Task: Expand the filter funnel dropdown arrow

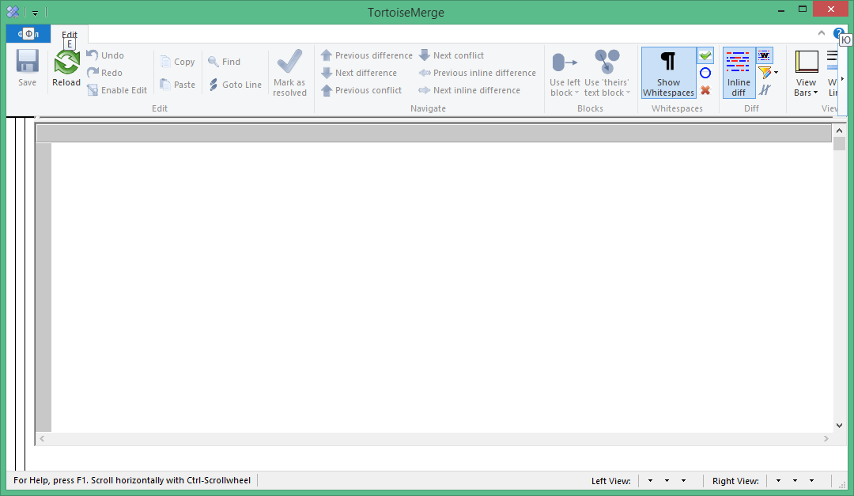Action: (x=777, y=73)
